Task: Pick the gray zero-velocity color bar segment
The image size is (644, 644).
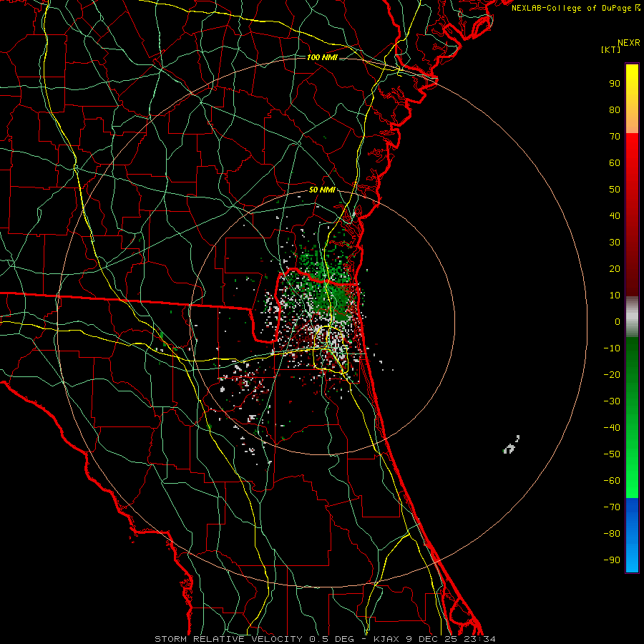Action: click(632, 317)
